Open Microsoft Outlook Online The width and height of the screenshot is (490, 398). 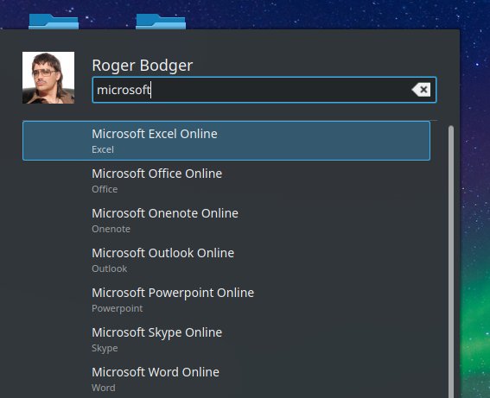226,260
